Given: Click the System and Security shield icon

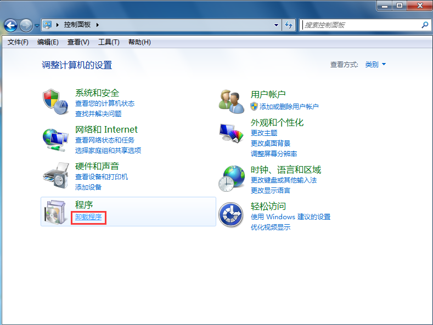Looking at the screenshot, I should click(55, 102).
